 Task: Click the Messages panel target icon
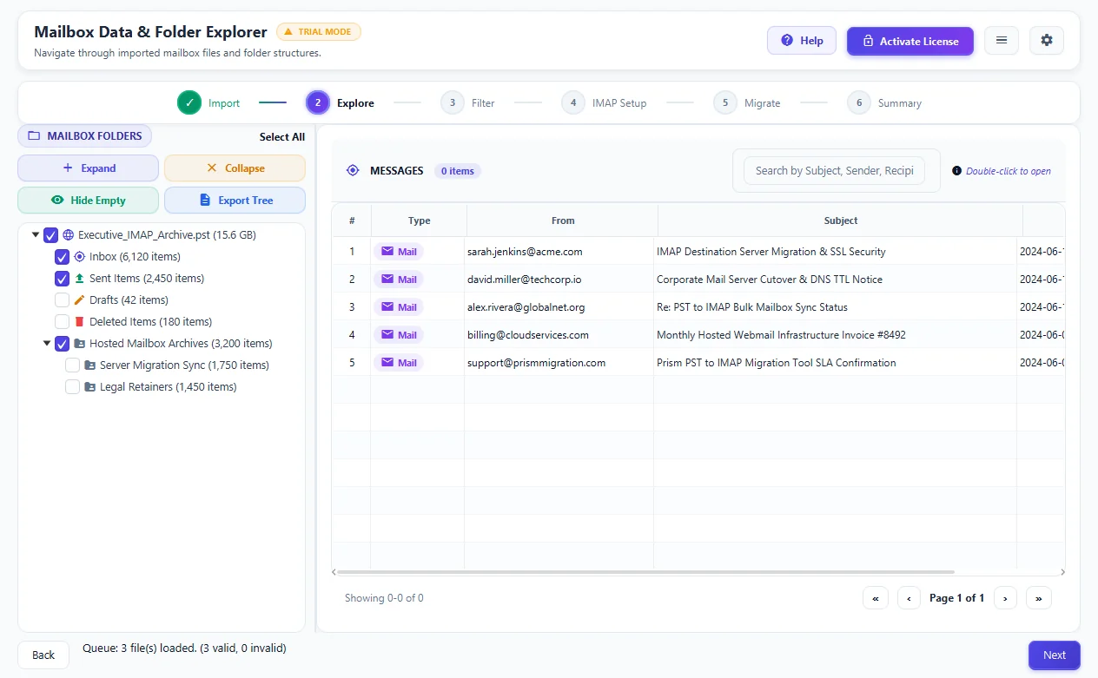pos(353,170)
